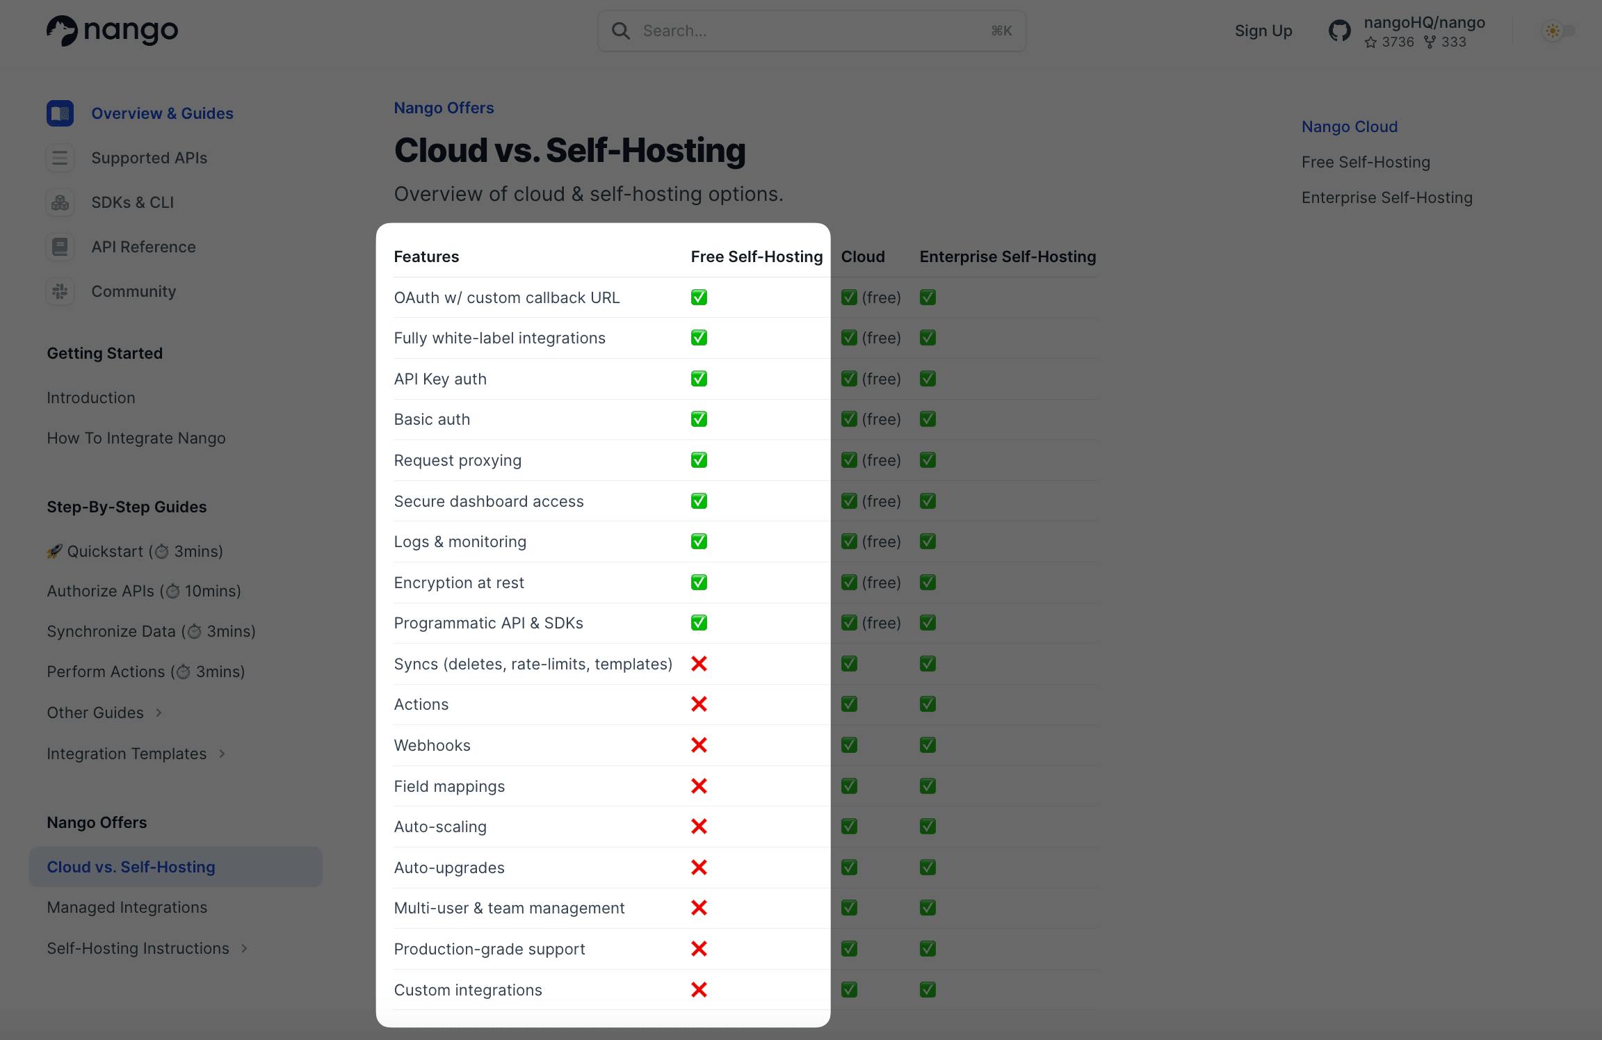Click the Nango Offers breadcrumb

point(444,108)
